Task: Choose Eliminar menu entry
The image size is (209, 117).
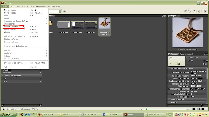Action: (x=25, y=32)
